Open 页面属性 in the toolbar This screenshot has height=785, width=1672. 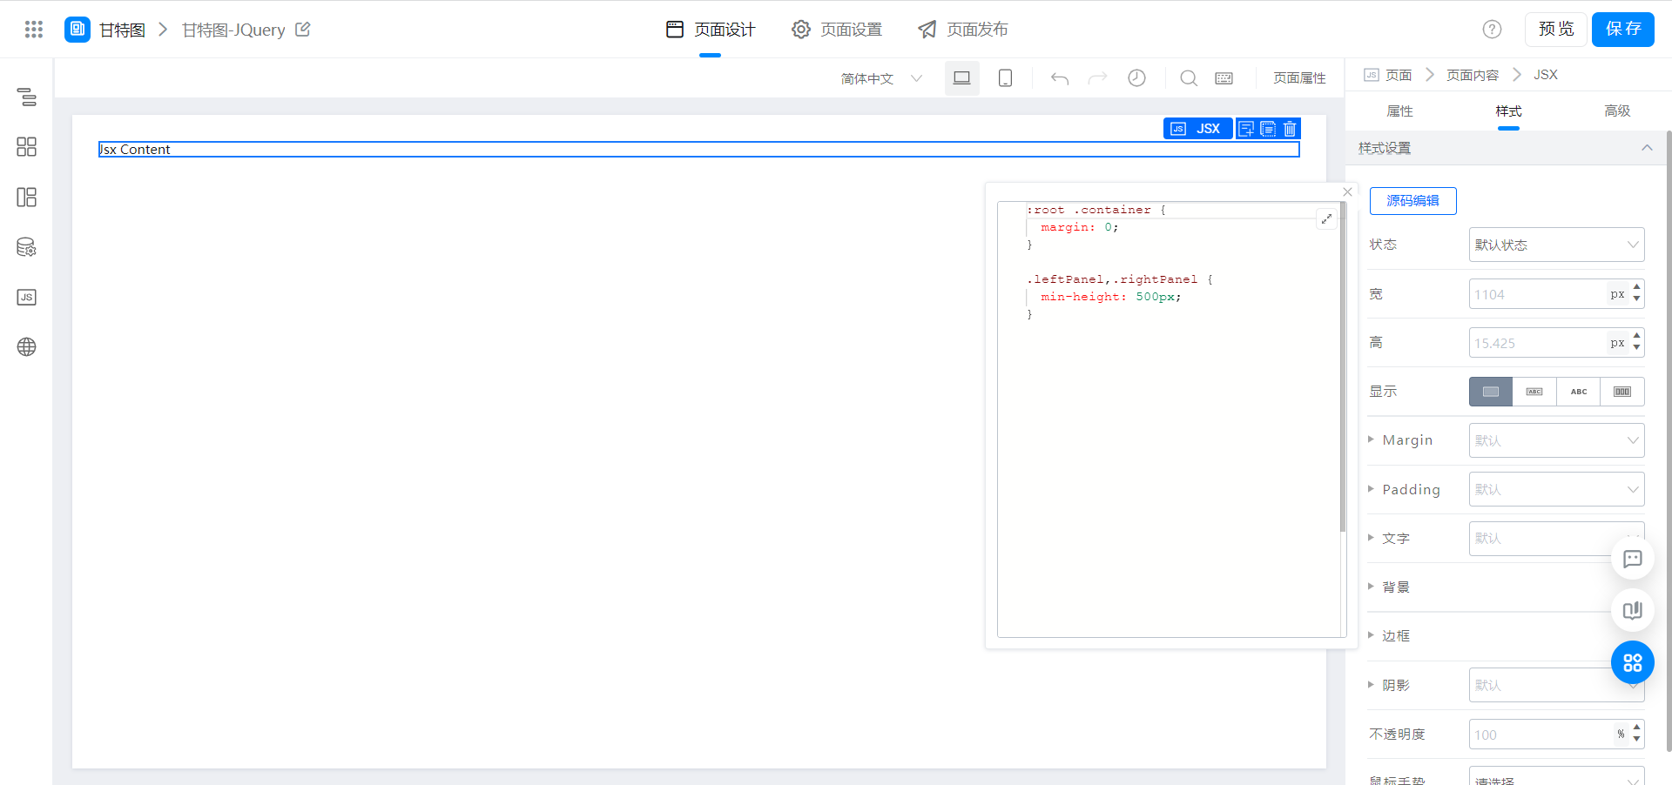(1299, 78)
